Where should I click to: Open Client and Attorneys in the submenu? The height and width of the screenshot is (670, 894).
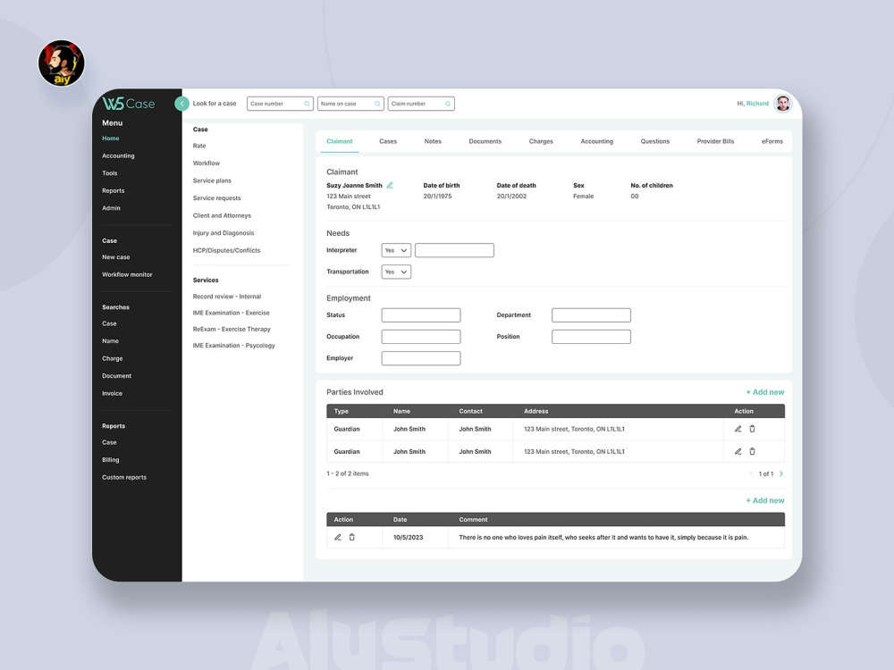click(x=222, y=215)
